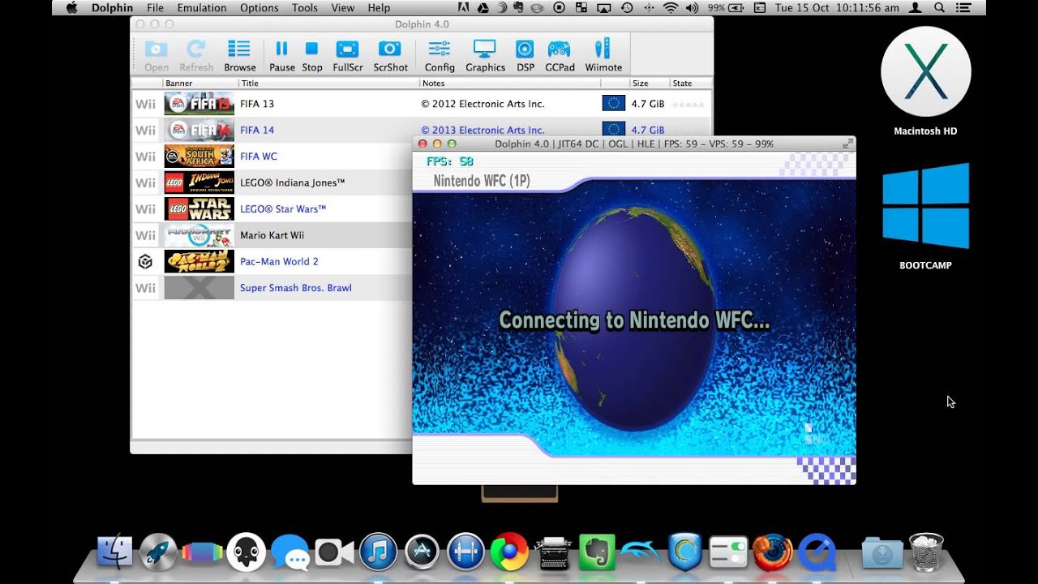This screenshot has width=1038, height=584.
Task: Click the FIFA 13 banner thumbnail
Action: 199,104
